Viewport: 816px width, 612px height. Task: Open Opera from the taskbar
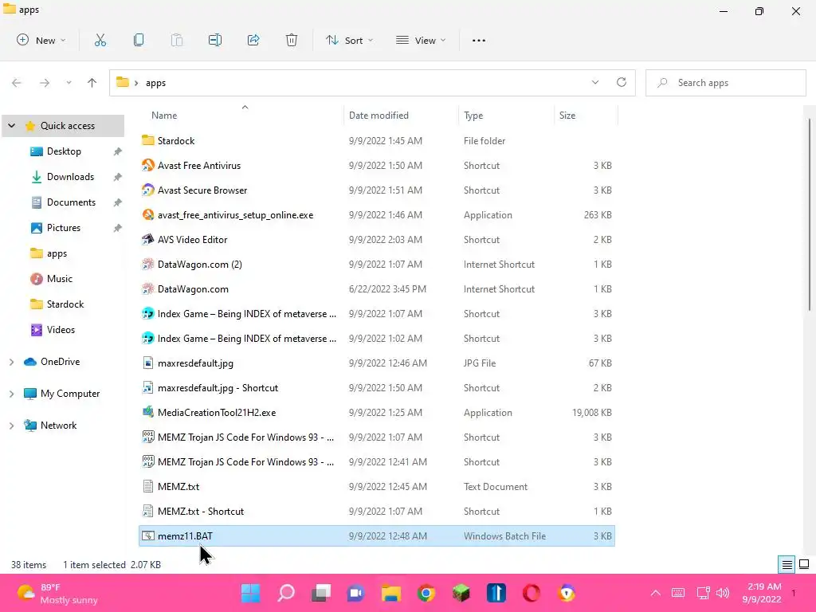coord(532,593)
